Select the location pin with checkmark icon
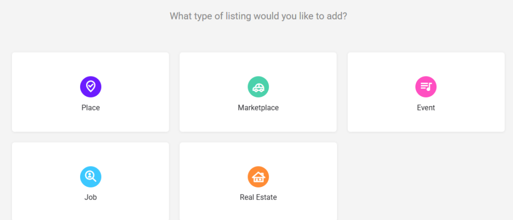 pos(91,87)
